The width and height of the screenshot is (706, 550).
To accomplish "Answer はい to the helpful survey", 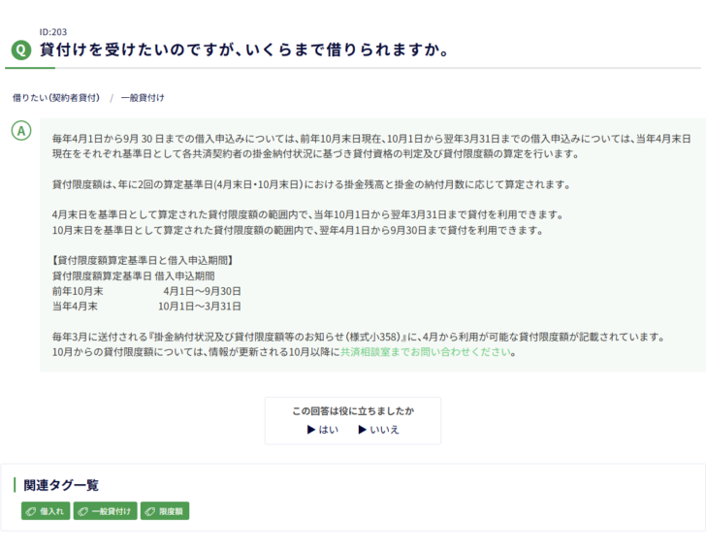I will (323, 430).
